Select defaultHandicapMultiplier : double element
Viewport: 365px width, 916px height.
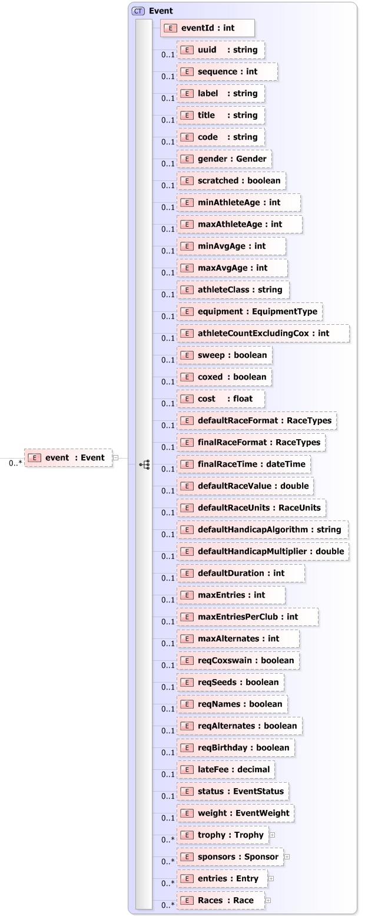pyautogui.click(x=263, y=551)
